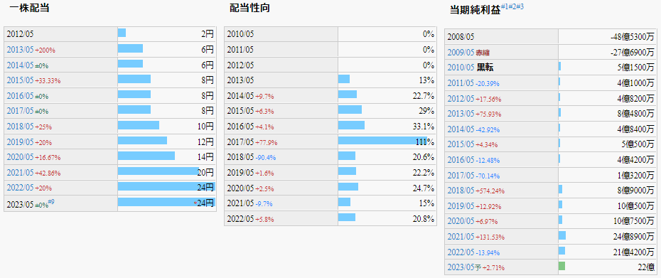Open the 2010/05 黒転 net income link
This screenshot has width=661, height=278.
coord(461,68)
